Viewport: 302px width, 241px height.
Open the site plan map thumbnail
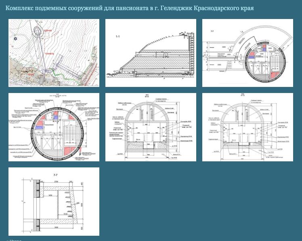(x=54, y=53)
